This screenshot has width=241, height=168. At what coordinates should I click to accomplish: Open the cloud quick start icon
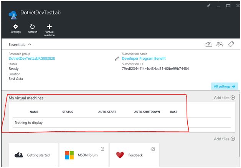(x=208, y=44)
